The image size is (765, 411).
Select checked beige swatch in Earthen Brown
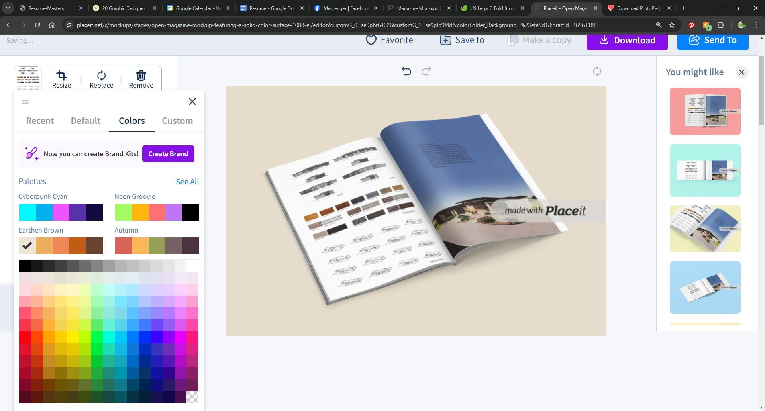tap(27, 246)
